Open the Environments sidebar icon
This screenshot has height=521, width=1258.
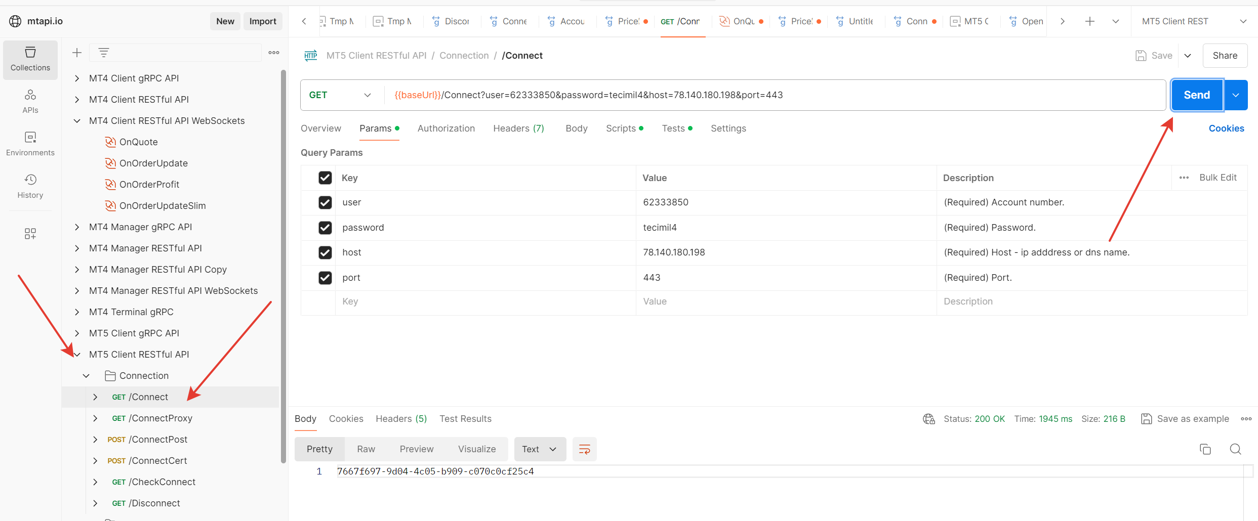click(x=30, y=143)
